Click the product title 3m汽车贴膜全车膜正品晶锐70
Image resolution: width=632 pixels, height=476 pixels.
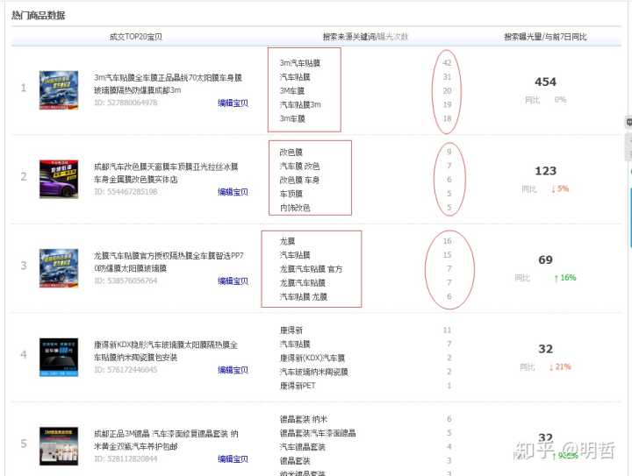[168, 83]
